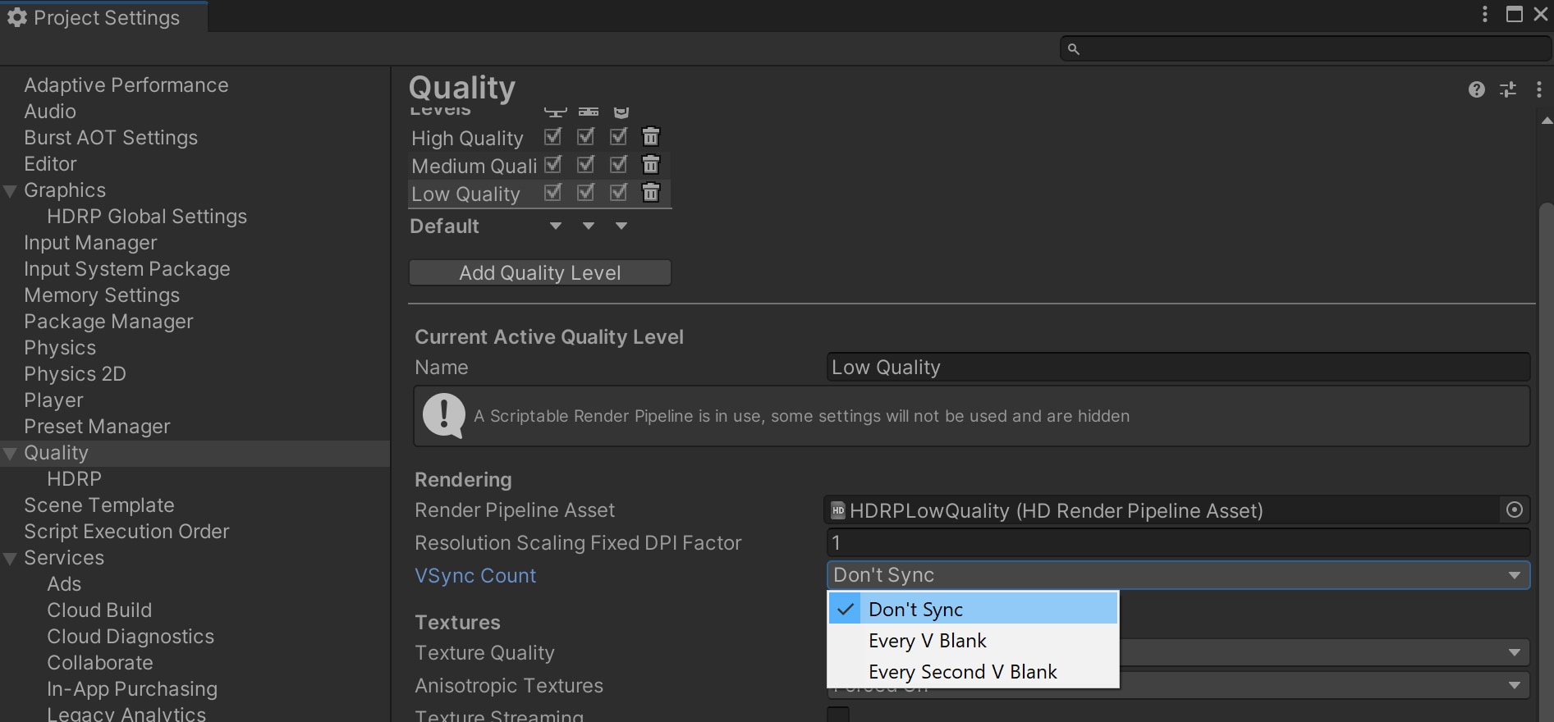
Task: Open the first Default platform dropdown arrow
Action: click(556, 226)
